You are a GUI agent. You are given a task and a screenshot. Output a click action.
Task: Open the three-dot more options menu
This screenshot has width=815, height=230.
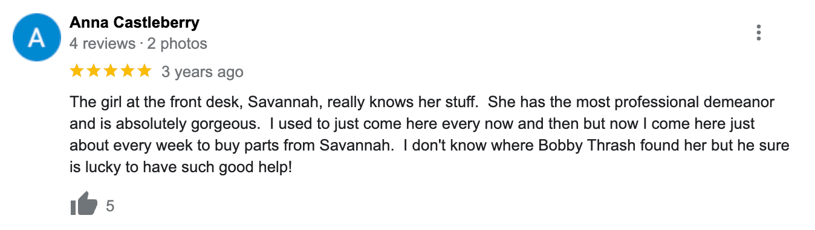759,33
